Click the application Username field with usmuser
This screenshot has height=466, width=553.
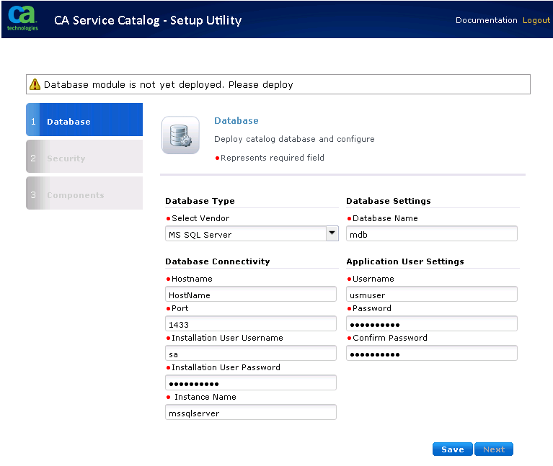[431, 294]
